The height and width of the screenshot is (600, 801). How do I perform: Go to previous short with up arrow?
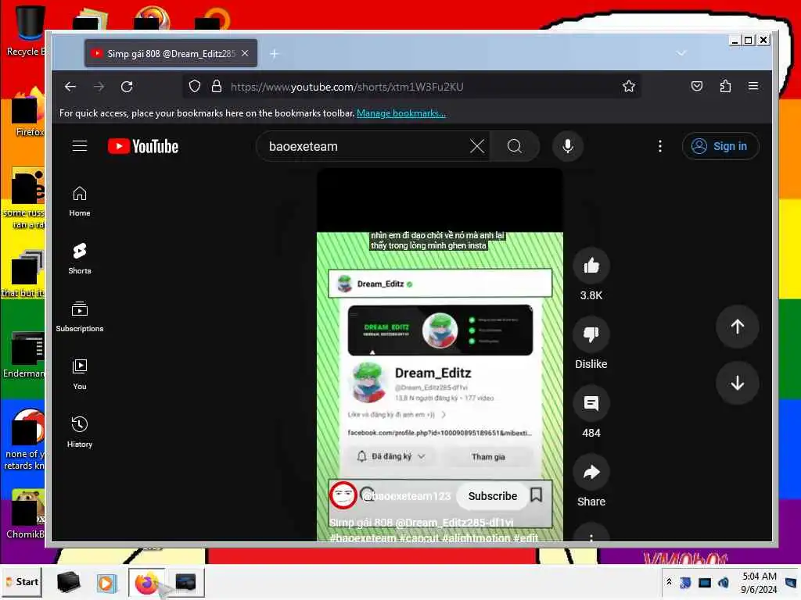[x=737, y=327]
